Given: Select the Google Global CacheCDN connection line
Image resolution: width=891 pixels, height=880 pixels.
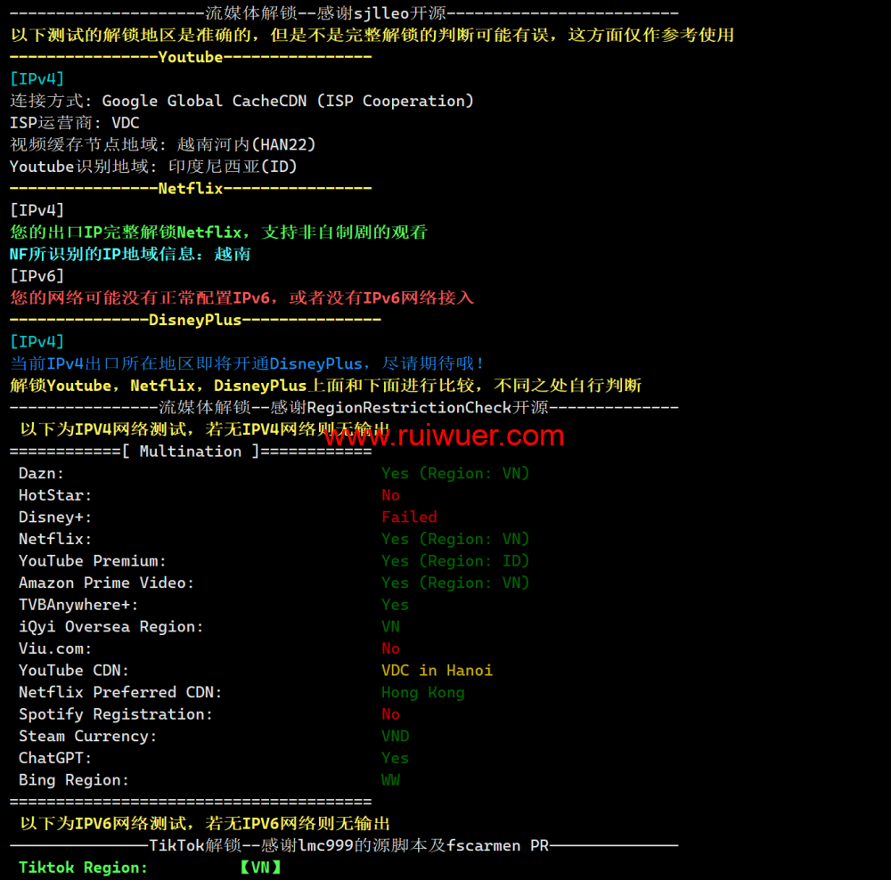Looking at the screenshot, I should pos(241,102).
